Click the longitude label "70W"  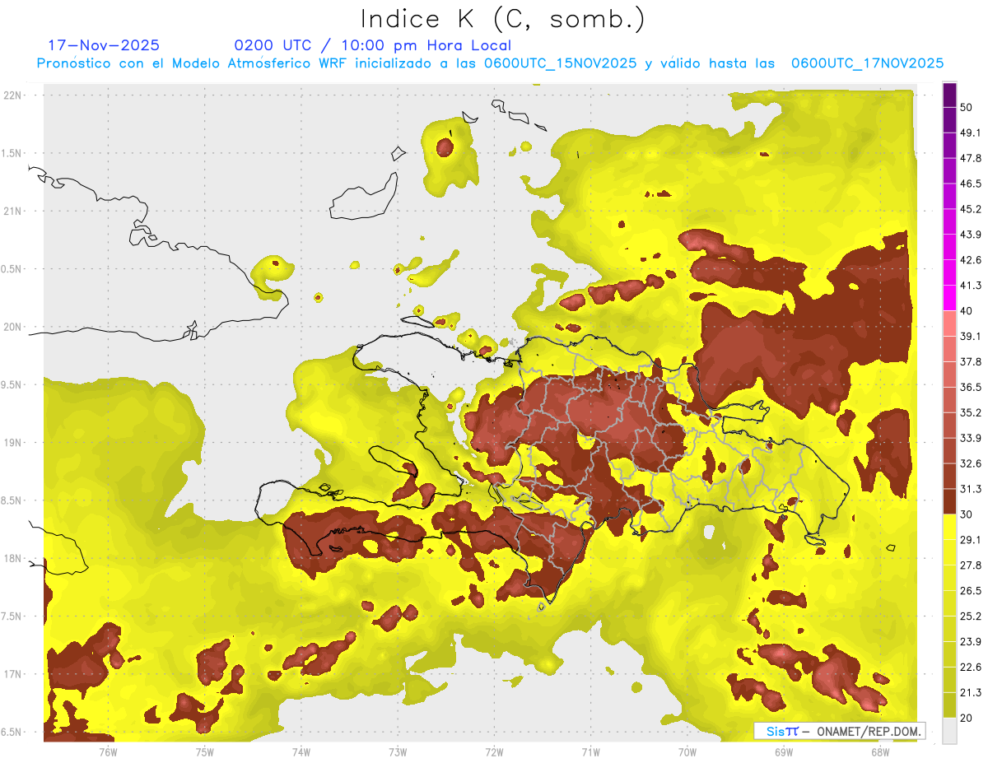(x=687, y=752)
